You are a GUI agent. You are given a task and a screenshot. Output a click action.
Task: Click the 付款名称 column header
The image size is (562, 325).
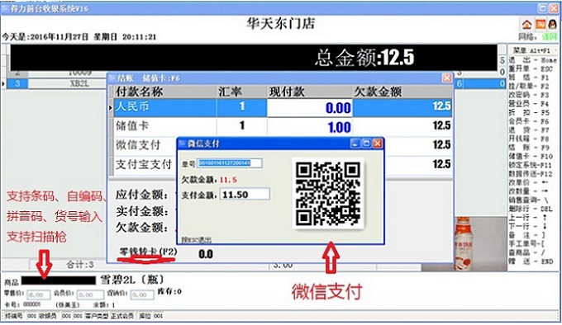coord(164,92)
